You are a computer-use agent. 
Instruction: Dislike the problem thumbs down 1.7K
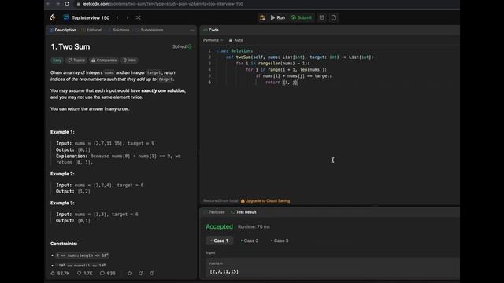pos(85,274)
